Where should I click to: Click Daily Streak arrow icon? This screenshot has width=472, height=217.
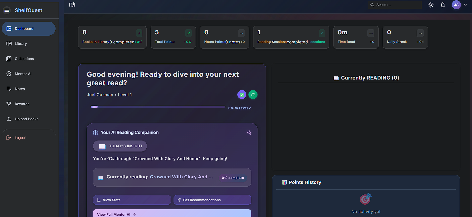coord(420,33)
